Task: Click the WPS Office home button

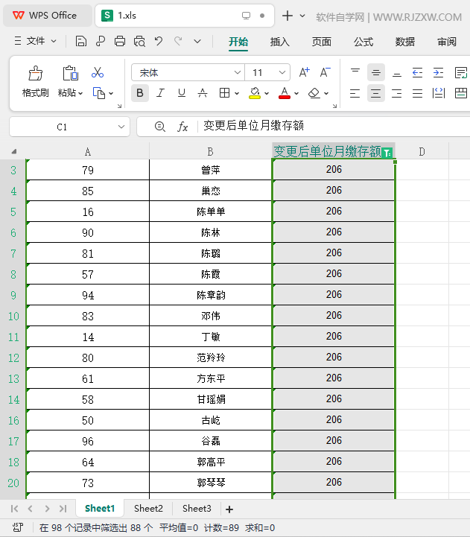Action: [47, 16]
